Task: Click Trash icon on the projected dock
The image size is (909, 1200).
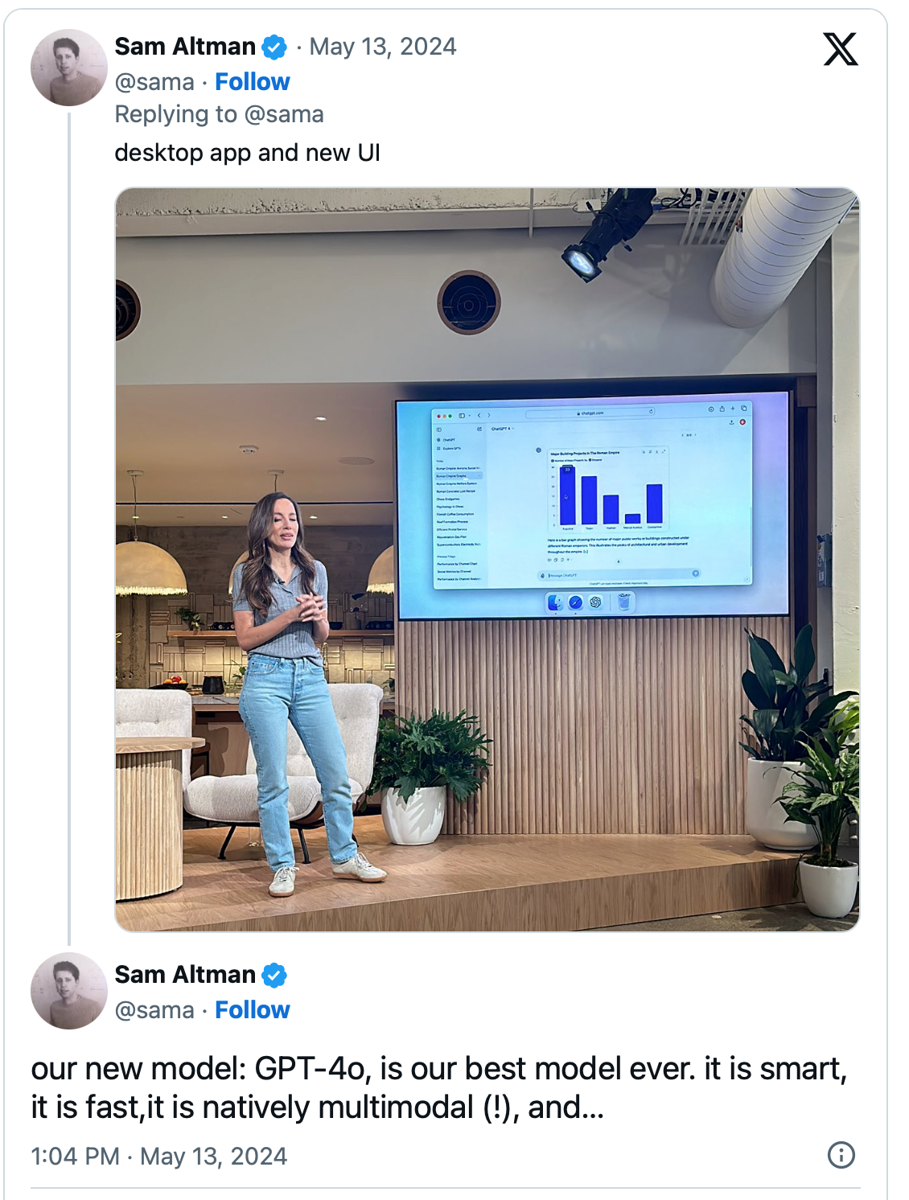Action: click(x=623, y=602)
